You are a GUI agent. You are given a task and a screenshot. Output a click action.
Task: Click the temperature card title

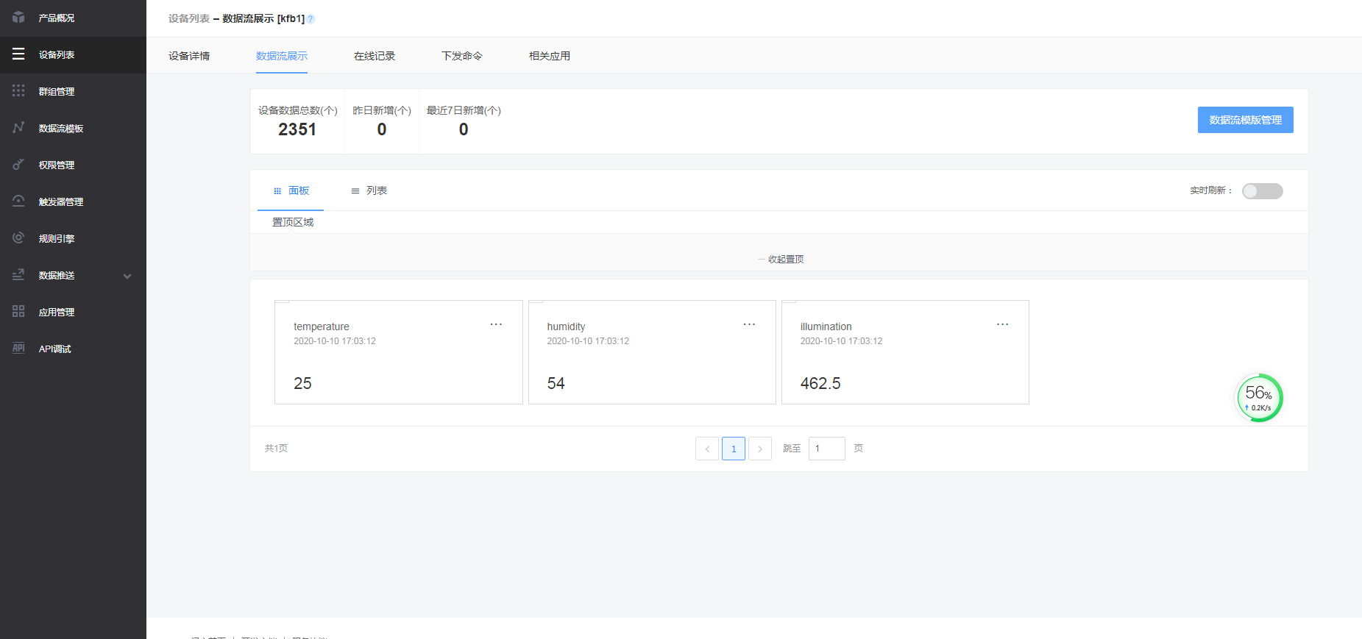[322, 326]
